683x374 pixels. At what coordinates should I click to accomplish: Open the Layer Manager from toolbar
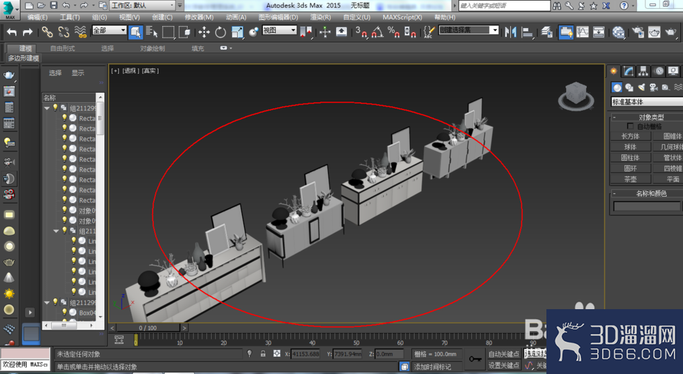pos(547,32)
